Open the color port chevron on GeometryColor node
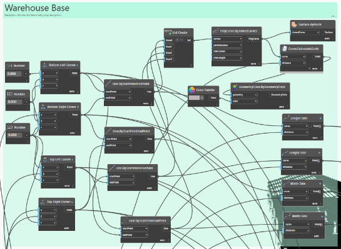 [255, 101]
